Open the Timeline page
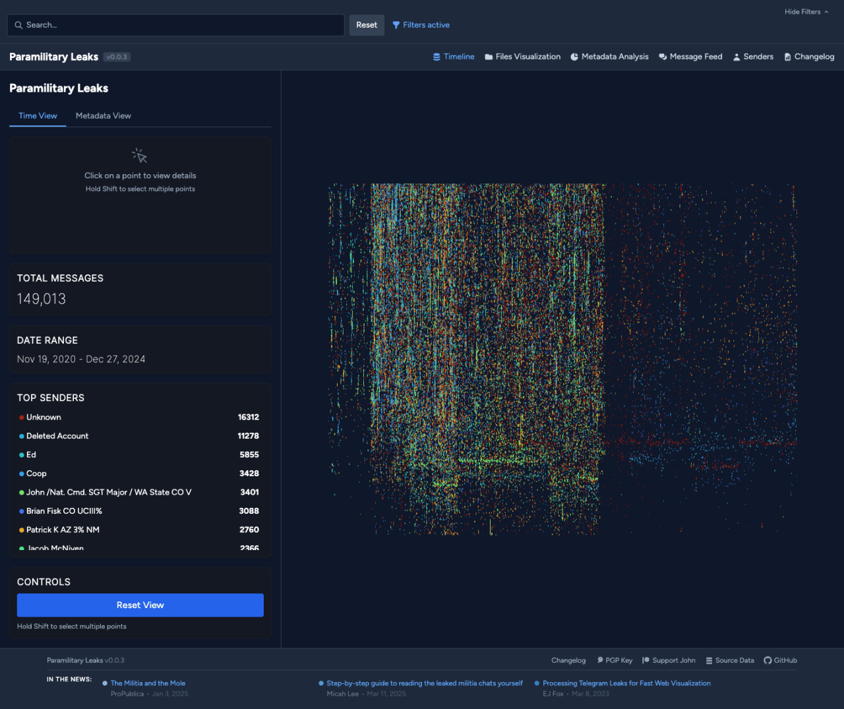Screen dimensions: 844x709 tap(454, 57)
